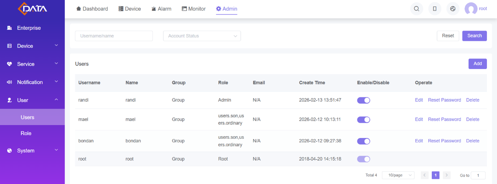Click the System globe icon in sidebar
The width and height of the screenshot is (497, 184).
pos(10,151)
